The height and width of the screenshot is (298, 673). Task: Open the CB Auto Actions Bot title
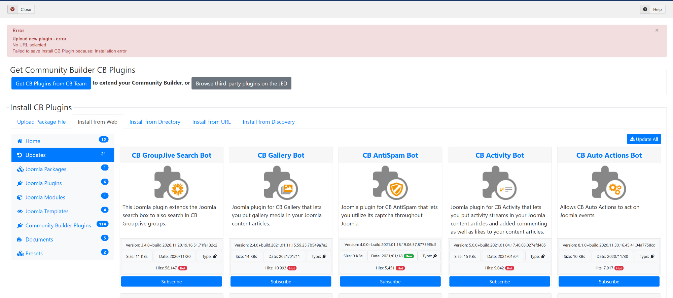(609, 155)
